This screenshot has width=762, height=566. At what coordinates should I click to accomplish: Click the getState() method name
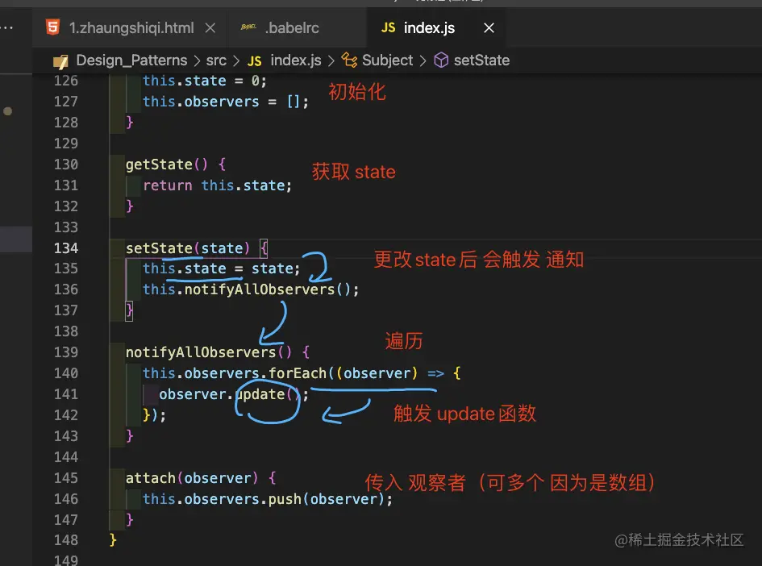166,164
